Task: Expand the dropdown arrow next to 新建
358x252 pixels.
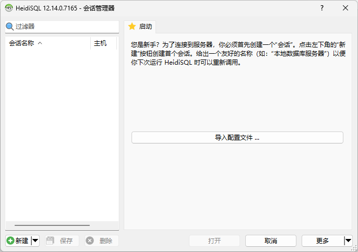Action: (x=35, y=241)
